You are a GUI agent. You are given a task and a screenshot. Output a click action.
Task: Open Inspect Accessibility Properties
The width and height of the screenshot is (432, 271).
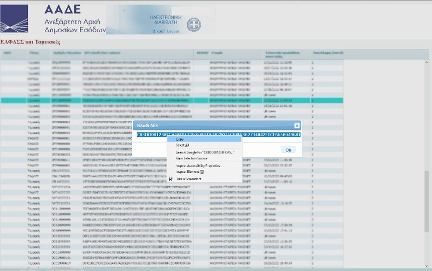click(x=204, y=166)
